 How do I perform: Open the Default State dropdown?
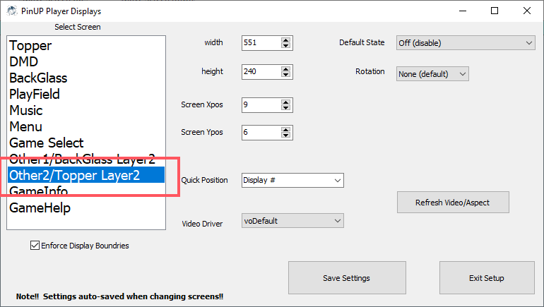pyautogui.click(x=466, y=43)
